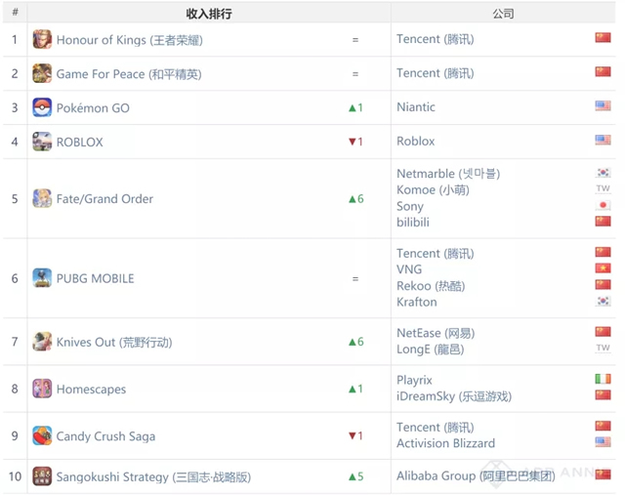Open the ROBLOX game icon
Screen dimensions: 625x495
[x=42, y=142]
